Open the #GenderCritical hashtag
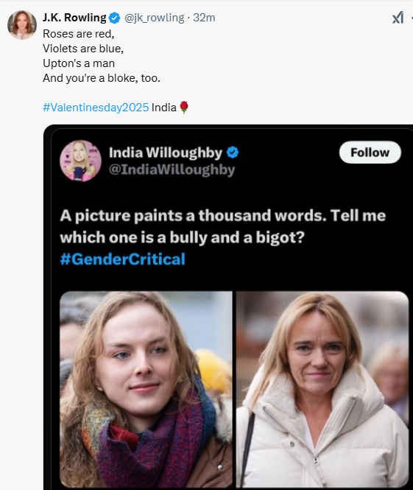Image resolution: width=413 pixels, height=490 pixels. click(x=123, y=259)
